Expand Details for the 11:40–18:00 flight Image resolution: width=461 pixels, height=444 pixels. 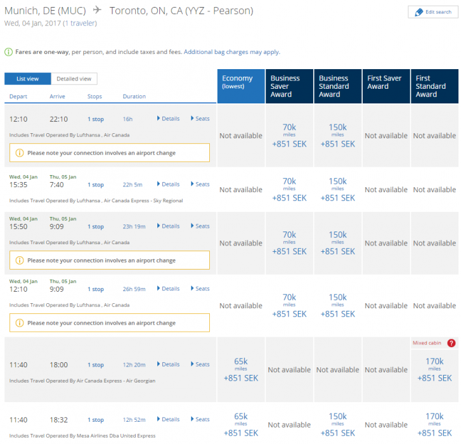(x=168, y=365)
